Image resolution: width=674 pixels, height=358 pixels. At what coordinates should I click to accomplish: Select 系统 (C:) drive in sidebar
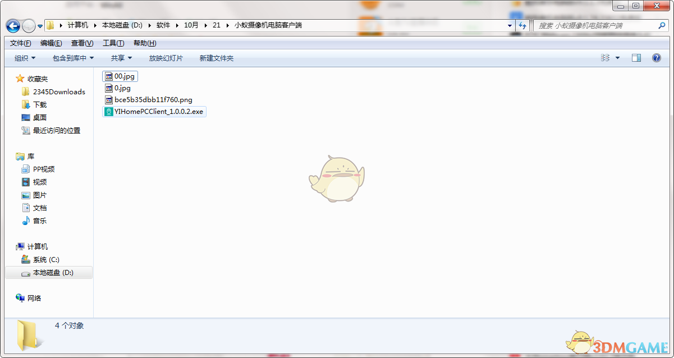point(46,260)
